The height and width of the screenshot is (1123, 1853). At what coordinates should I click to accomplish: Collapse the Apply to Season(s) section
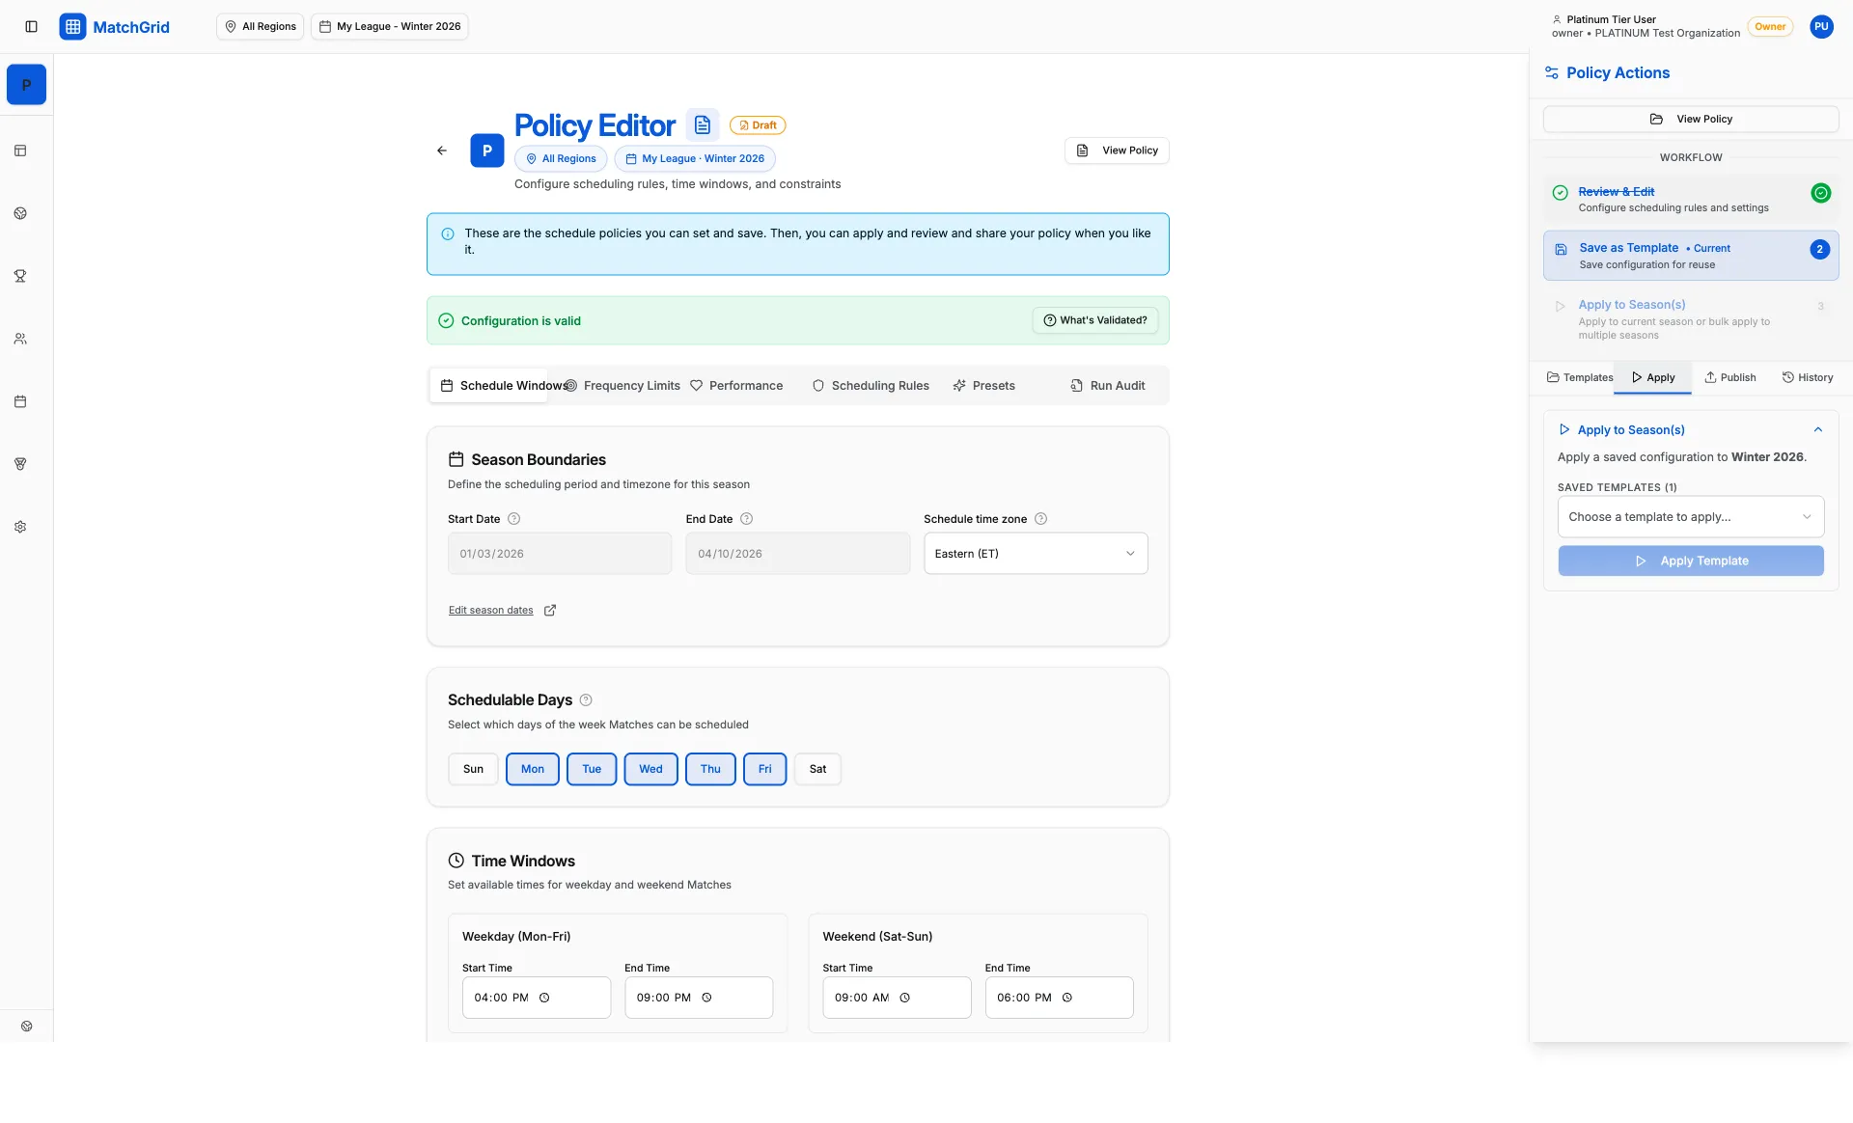coord(1818,429)
